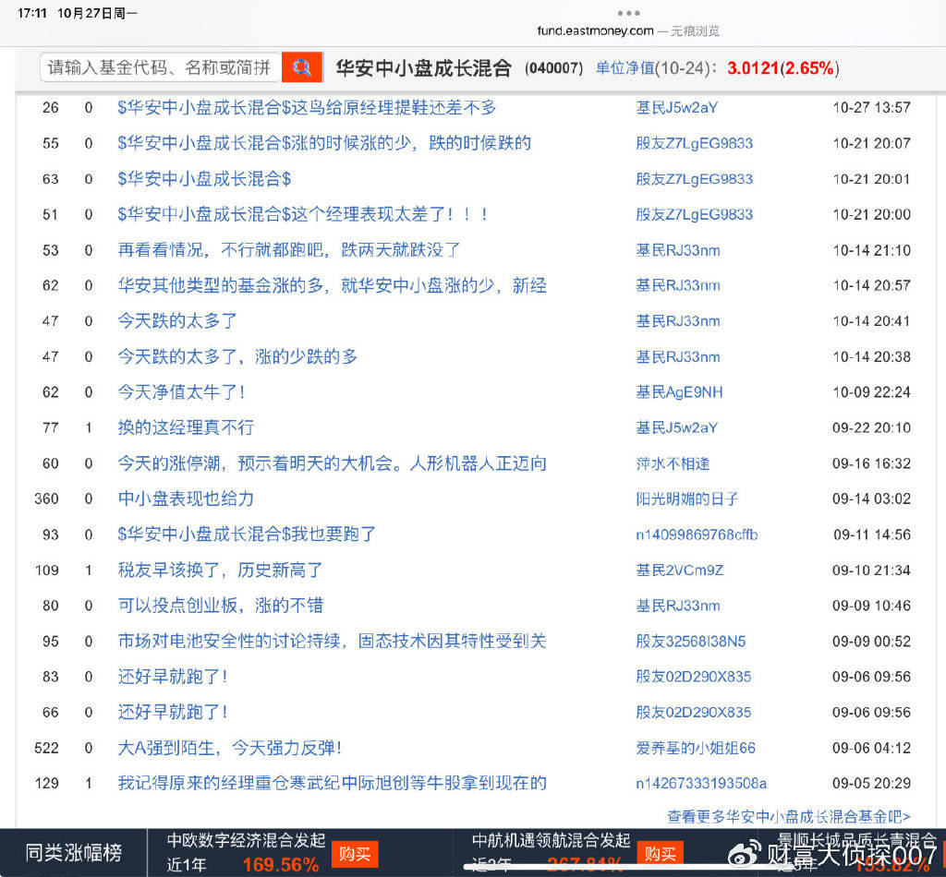Click the 同类涨幅榜 label in bottom bar
This screenshot has width=946, height=877.
[73, 853]
